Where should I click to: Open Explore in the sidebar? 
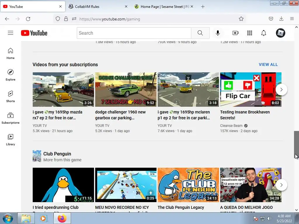point(11,75)
